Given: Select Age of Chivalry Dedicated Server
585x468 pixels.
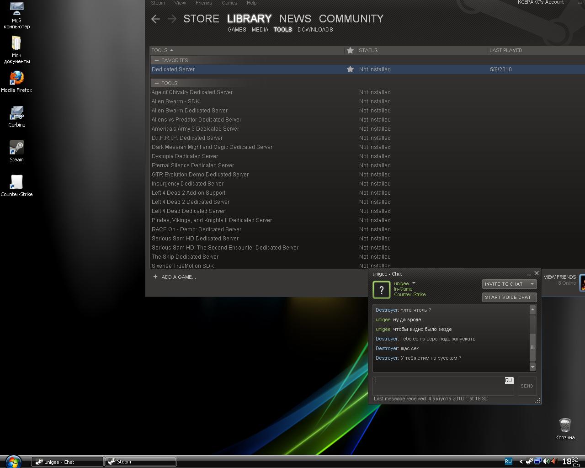Looking at the screenshot, I should point(367,92).
